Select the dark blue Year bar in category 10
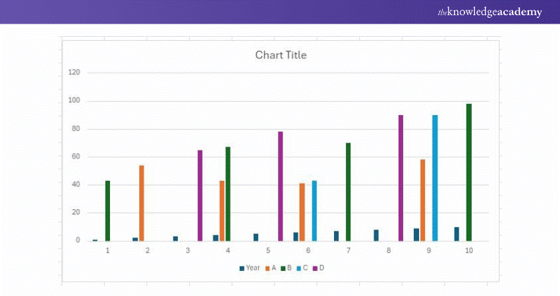560x296 pixels. [x=457, y=234]
